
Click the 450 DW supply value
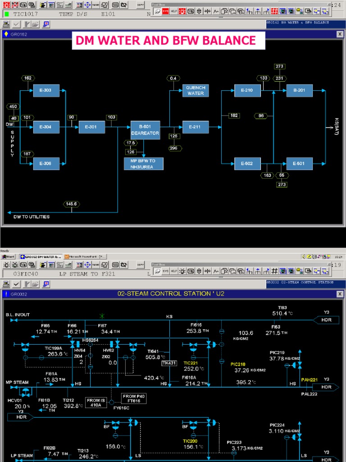coord(13,106)
